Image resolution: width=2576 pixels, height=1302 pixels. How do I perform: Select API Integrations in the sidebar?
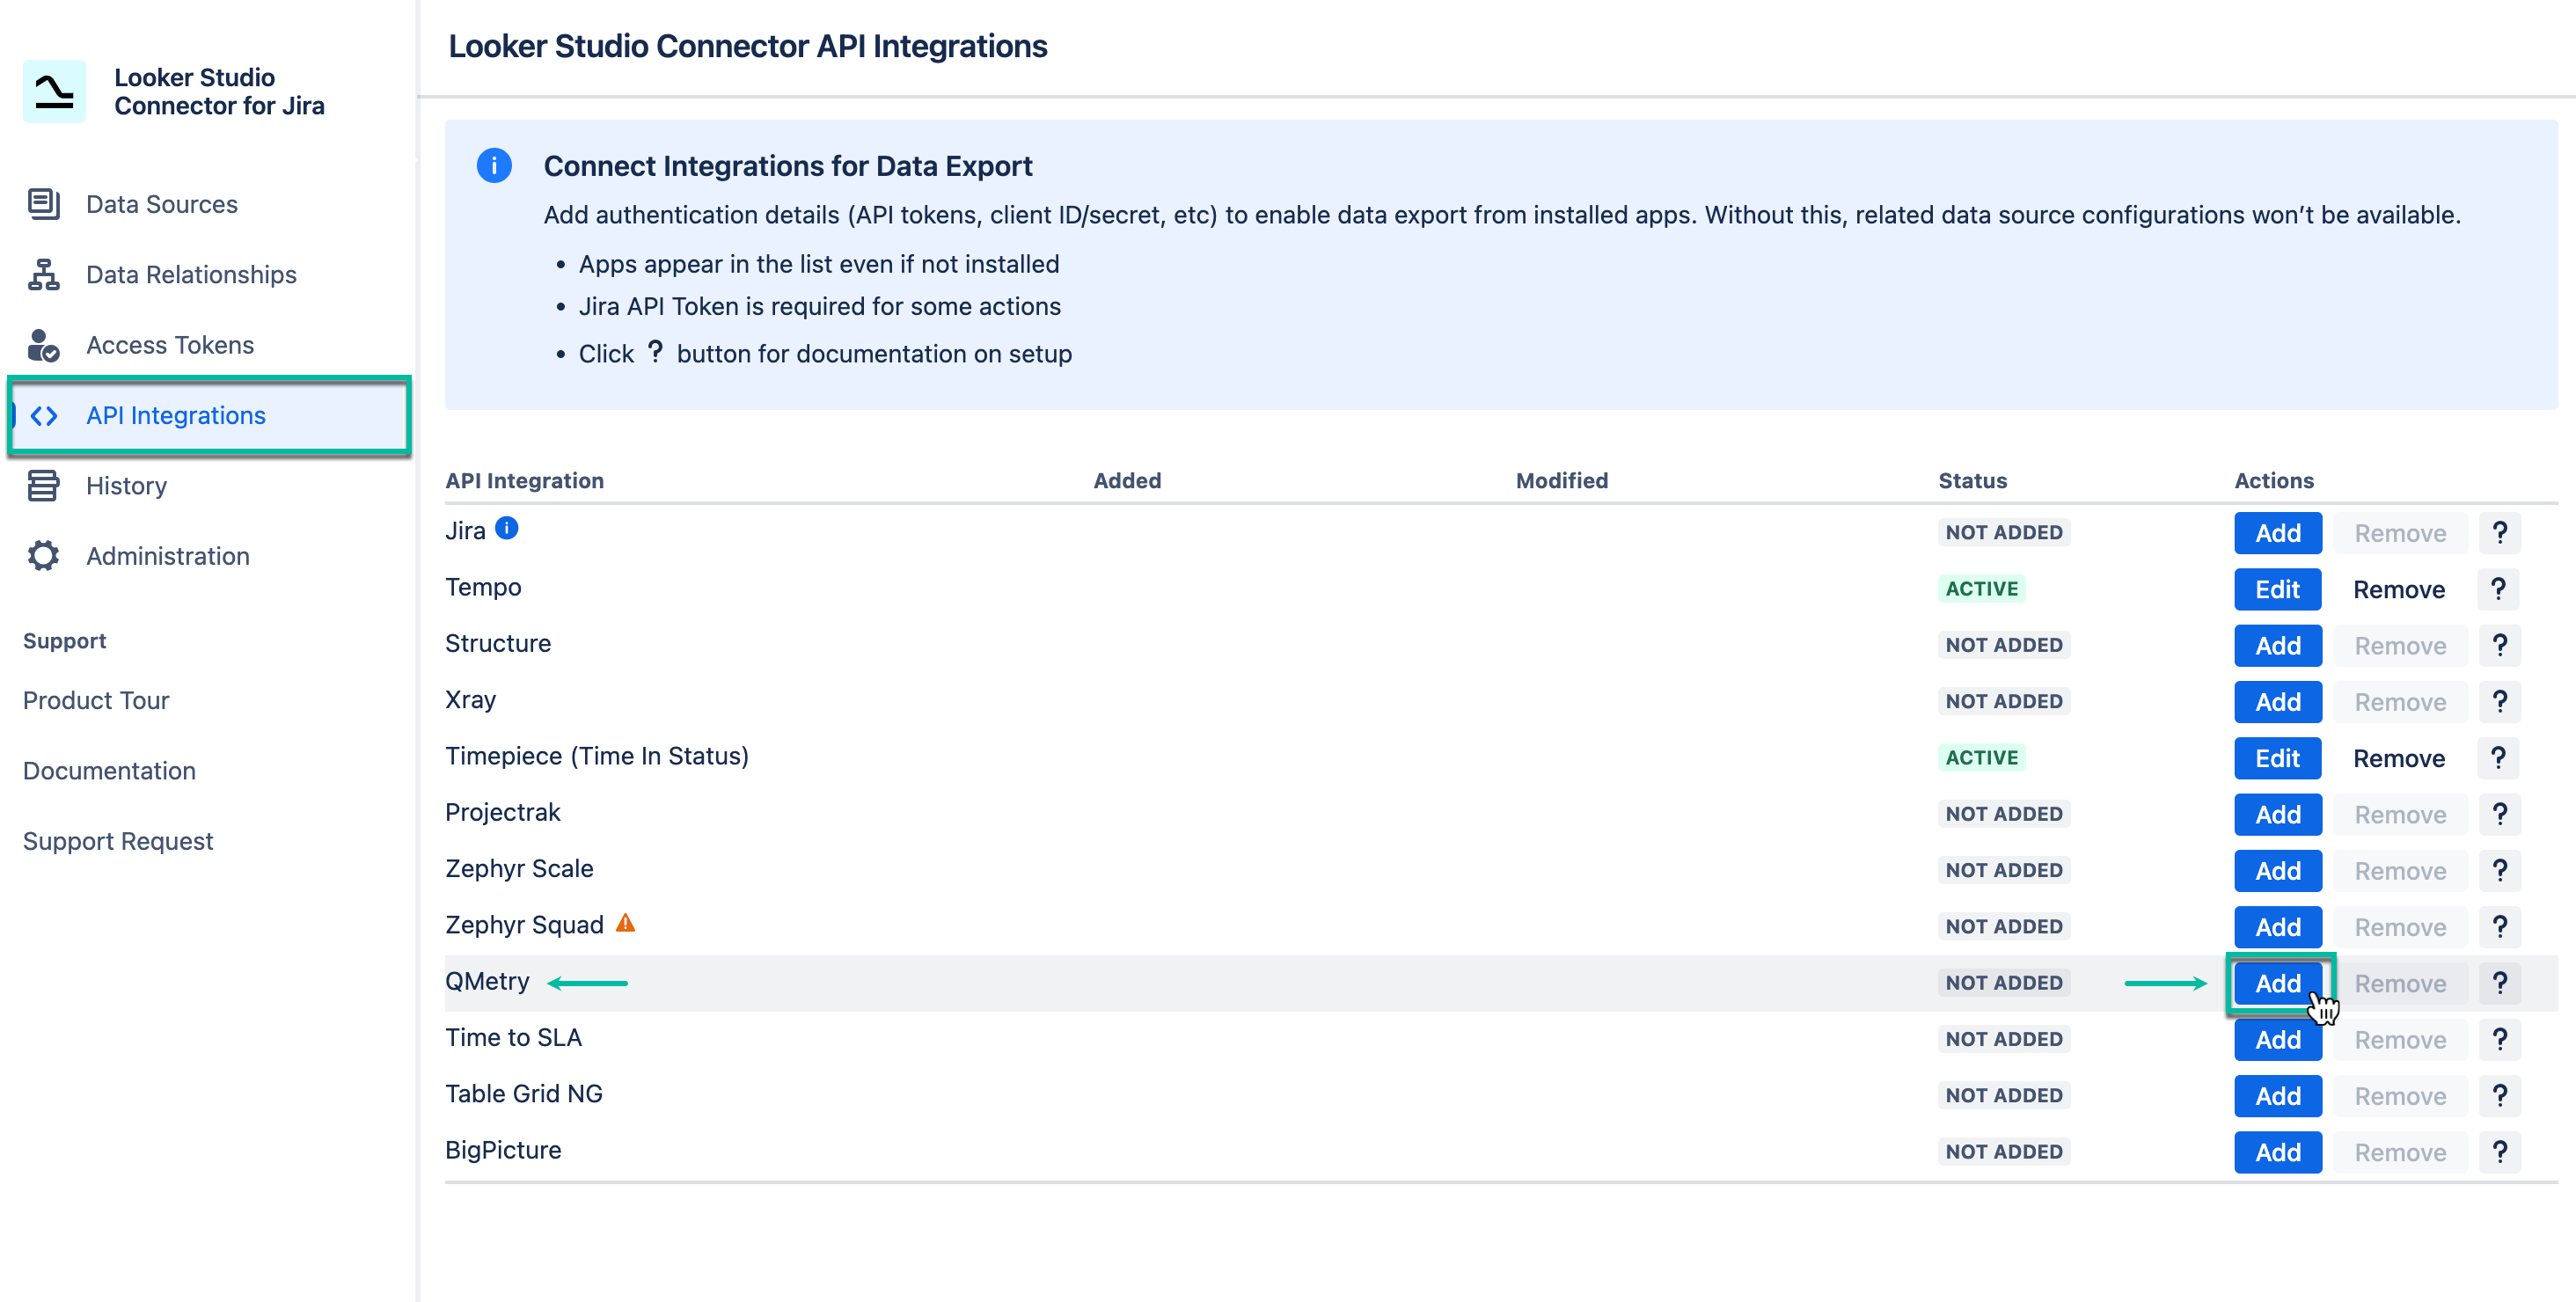click(176, 416)
